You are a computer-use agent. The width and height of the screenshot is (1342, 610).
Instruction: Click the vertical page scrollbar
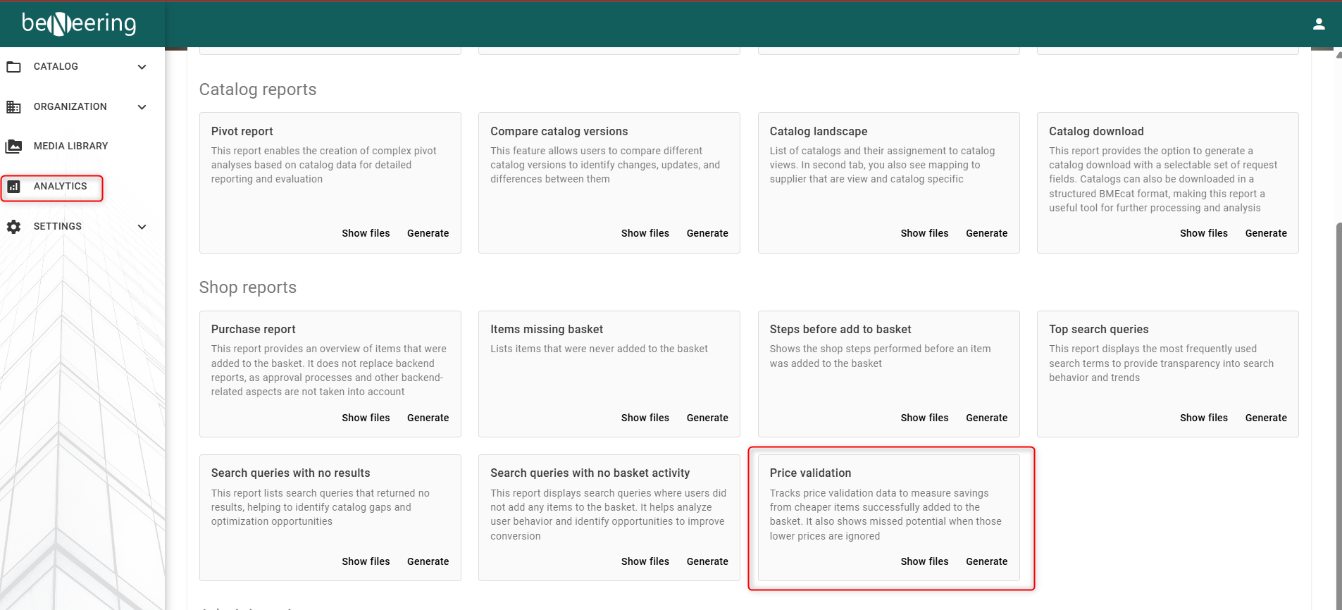click(1338, 416)
